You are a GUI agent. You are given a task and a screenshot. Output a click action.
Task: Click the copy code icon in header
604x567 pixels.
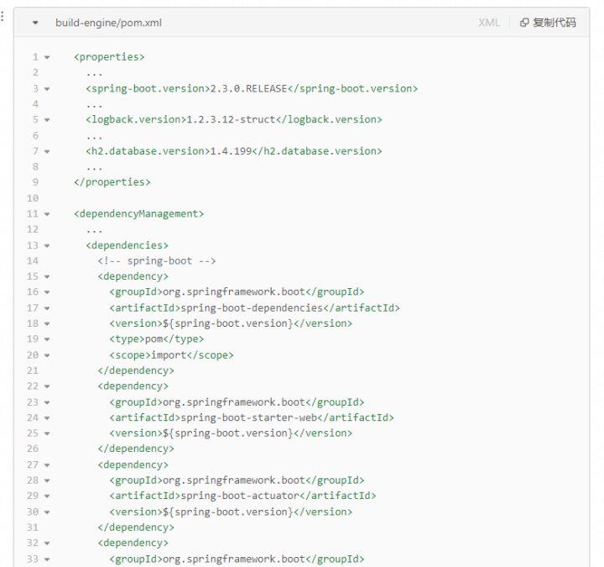pyautogui.click(x=524, y=23)
